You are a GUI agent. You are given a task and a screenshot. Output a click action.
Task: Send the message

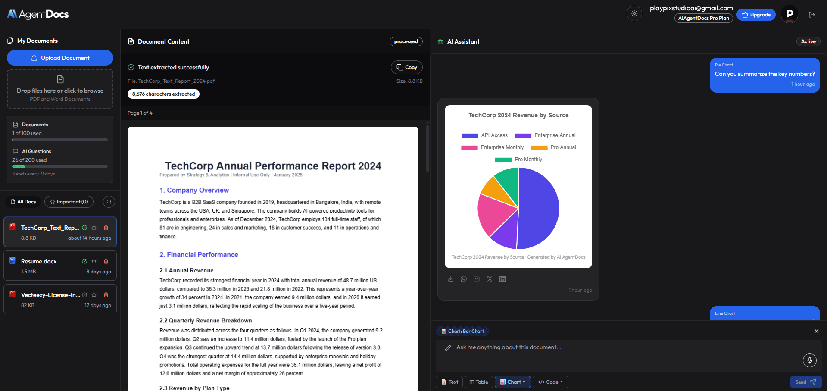tap(806, 382)
